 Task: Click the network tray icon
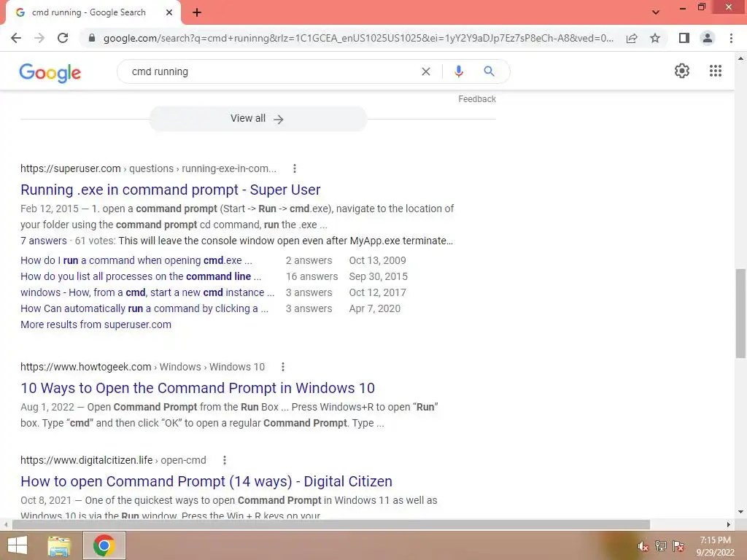coord(661,546)
